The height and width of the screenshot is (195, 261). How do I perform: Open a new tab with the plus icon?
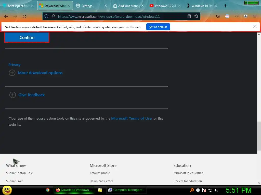tap(225, 6)
